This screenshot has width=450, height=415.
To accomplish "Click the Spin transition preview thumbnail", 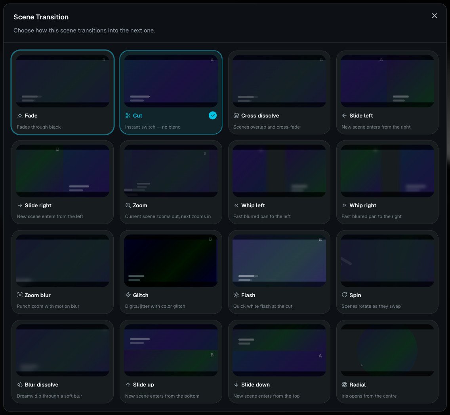I will [x=387, y=261].
